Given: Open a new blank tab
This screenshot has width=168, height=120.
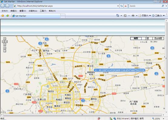Looking at the screenshot, I should [x=63, y=16].
